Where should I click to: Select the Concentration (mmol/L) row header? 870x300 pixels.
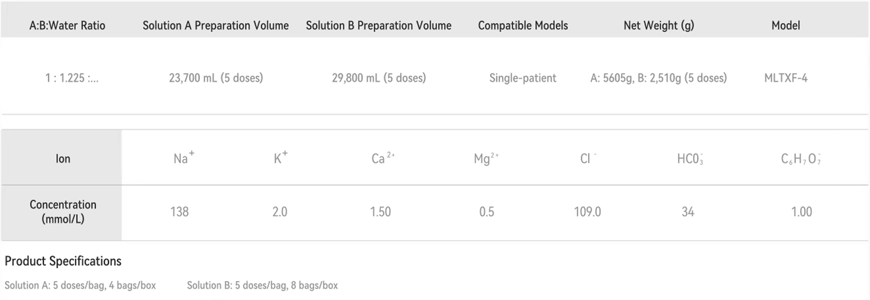click(x=62, y=212)
